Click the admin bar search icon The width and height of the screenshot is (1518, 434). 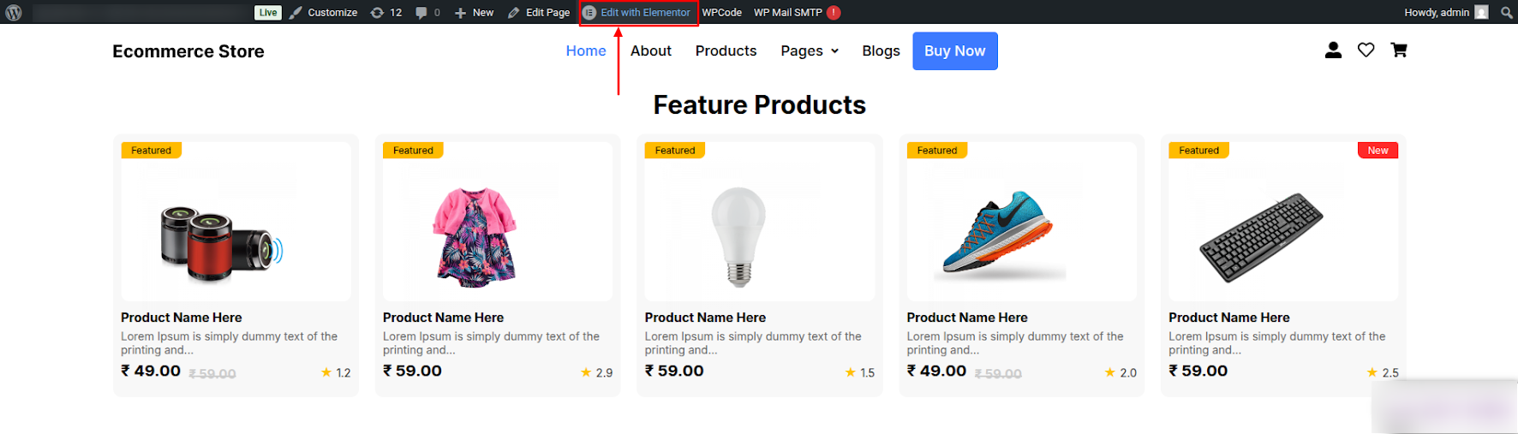coord(1506,13)
